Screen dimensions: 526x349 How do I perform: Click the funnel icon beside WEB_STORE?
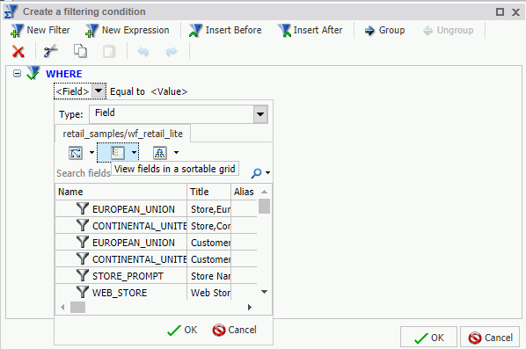tap(82, 292)
